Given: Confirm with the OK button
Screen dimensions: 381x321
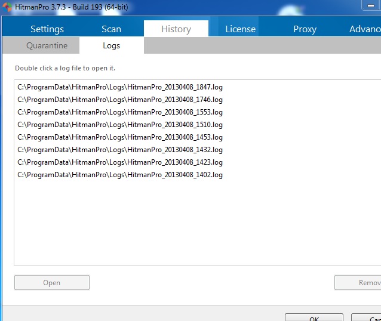Looking at the screenshot, I should click(x=314, y=317).
